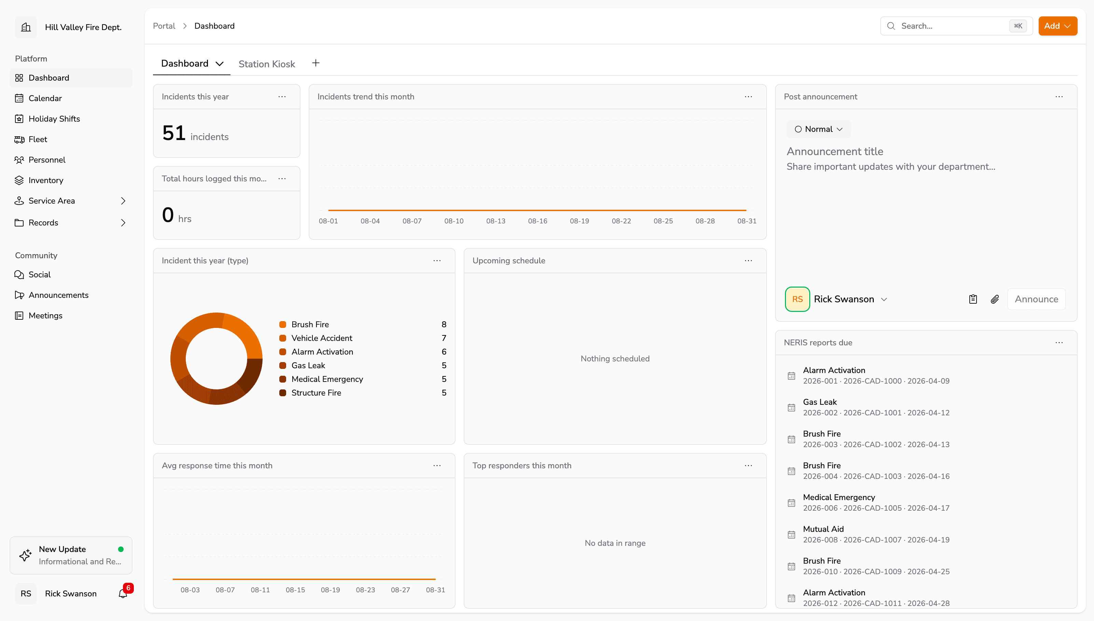
Task: Click the Gas Leak legend row
Action: pos(363,365)
